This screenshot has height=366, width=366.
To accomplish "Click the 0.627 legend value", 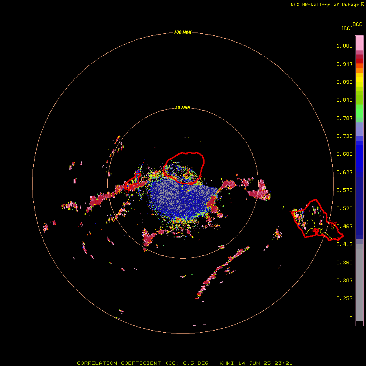I will [344, 172].
